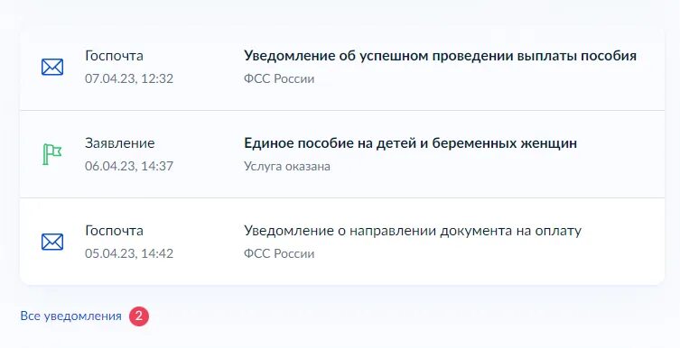Click the 'Услуга оказана' status text
680x348 pixels.
click(286, 166)
